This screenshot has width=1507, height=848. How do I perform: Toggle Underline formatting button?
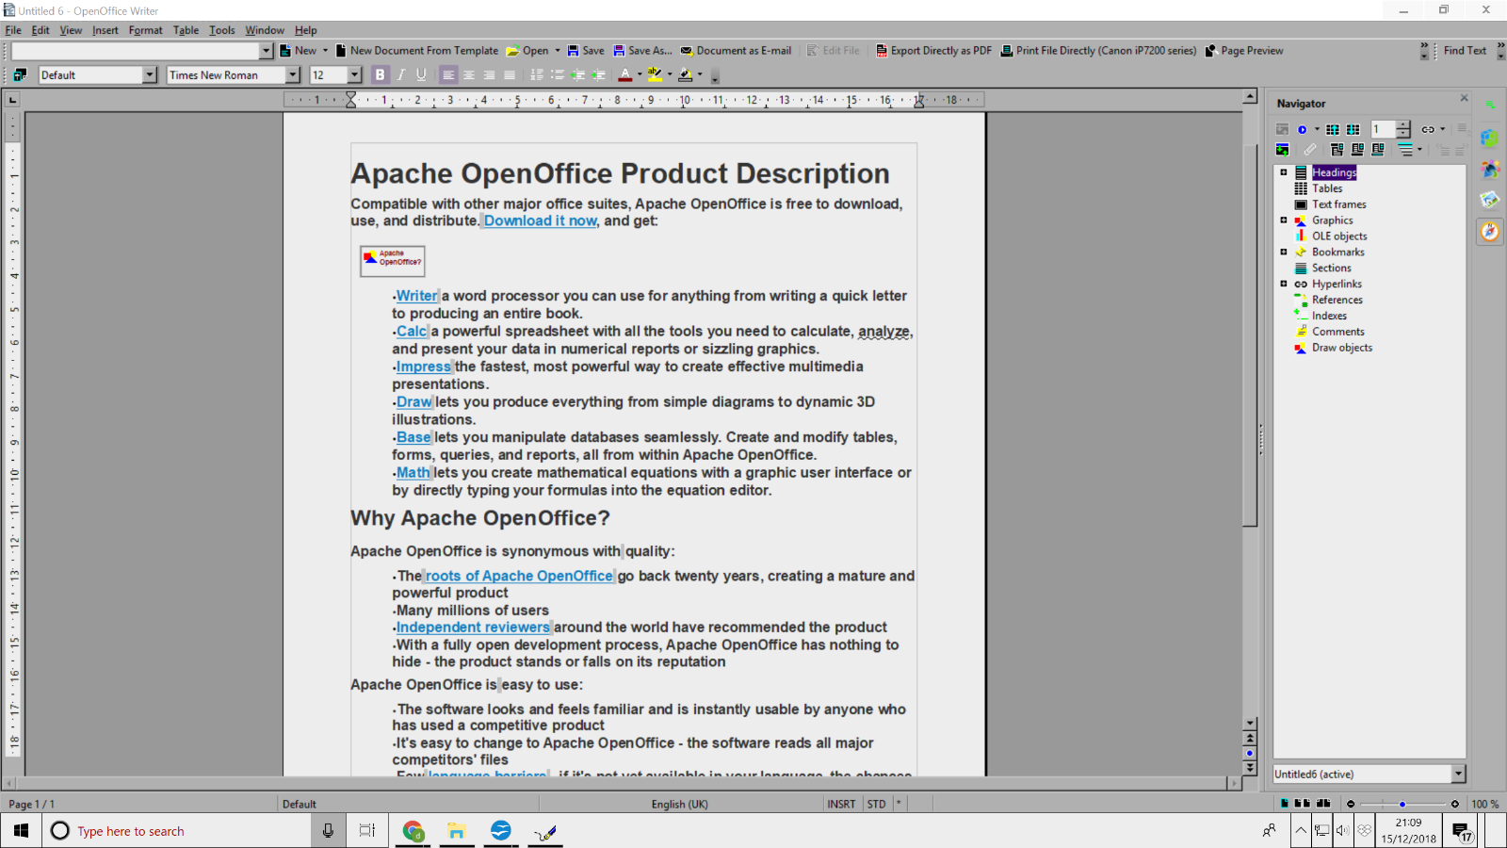(x=421, y=75)
